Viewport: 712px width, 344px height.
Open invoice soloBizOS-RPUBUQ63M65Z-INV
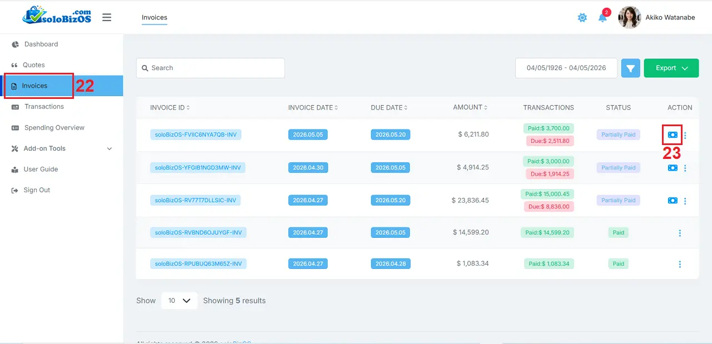199,263
